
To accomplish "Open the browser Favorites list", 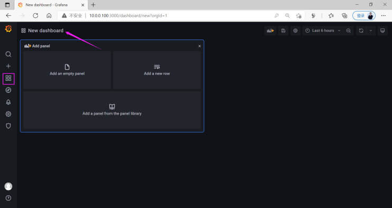I will point(331,15).
